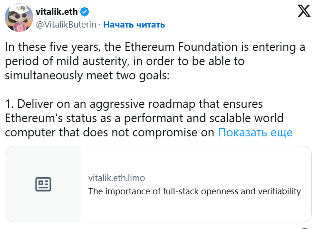Click the article placeholder icon in link card

tap(43, 184)
